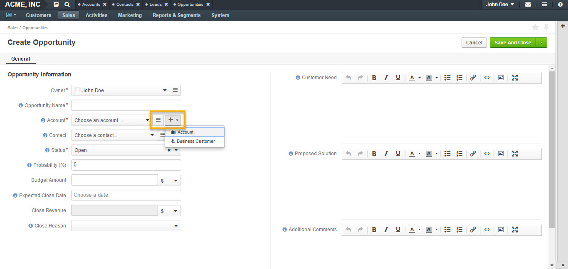Screen dimensions: 568x269
Task: Open the search magnifier in top bar
Action: pyautogui.click(x=67, y=5)
